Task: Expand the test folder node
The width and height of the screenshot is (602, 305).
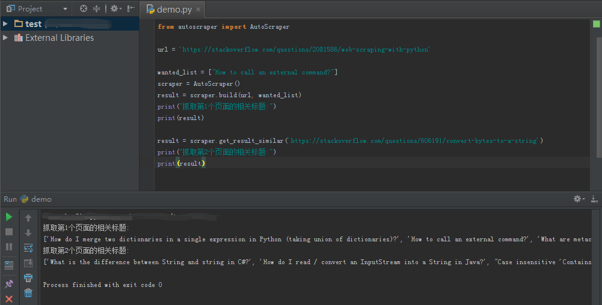Action: coord(5,24)
